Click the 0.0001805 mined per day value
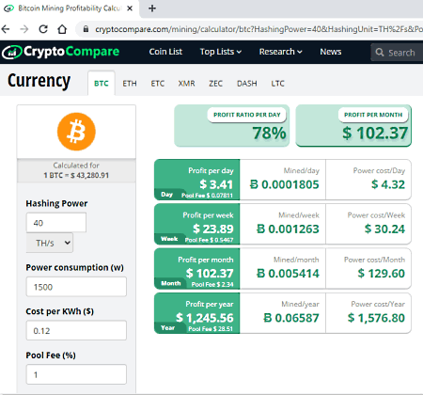 (284, 184)
